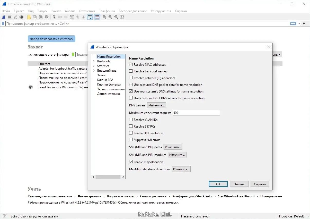The image size is (310, 219).
Task: Open the Статистика menu
Action: click(87, 11)
